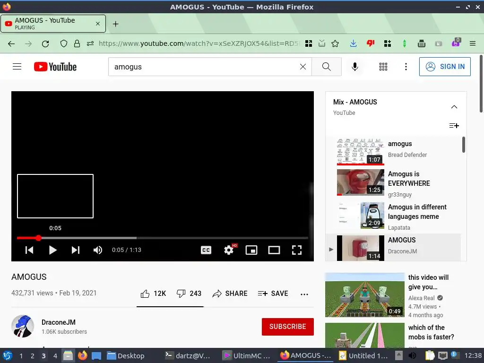Bookmark this page with star
The width and height of the screenshot is (484, 363).
click(x=335, y=43)
